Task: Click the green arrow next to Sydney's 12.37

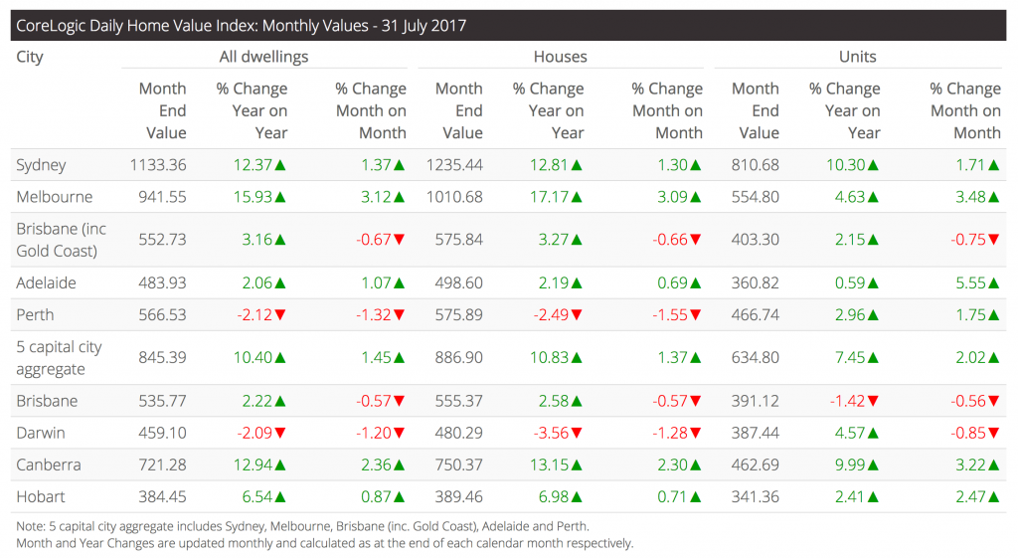Action: [280, 166]
